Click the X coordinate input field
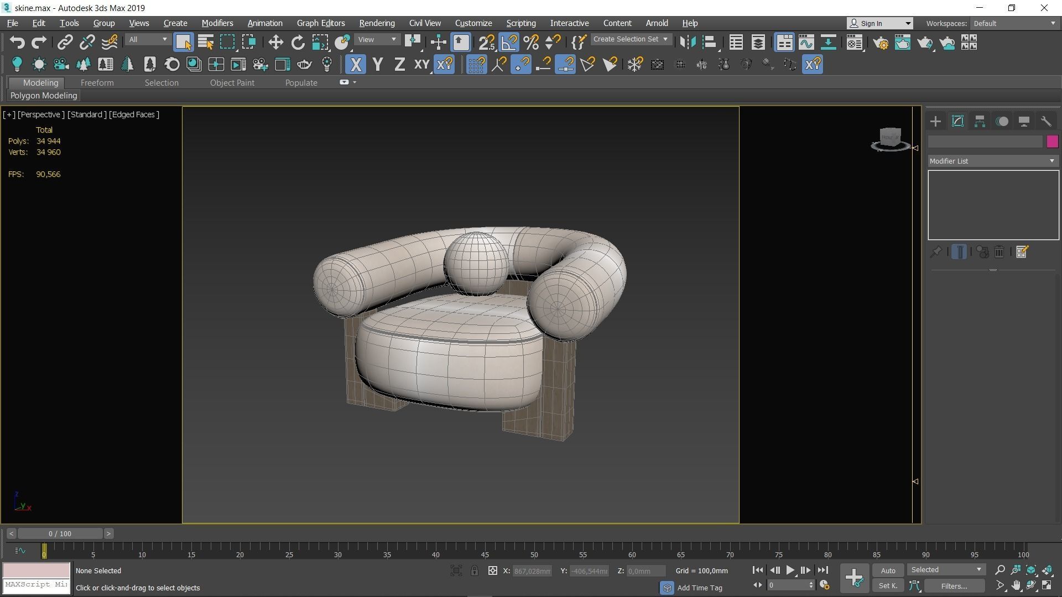The width and height of the screenshot is (1062, 597). [532, 571]
